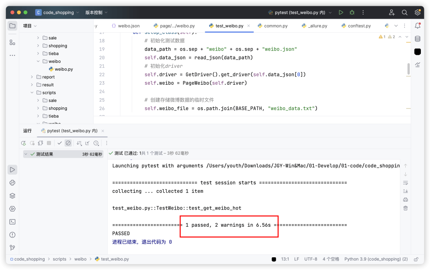Open the 项目 view dropdown
The height and width of the screenshot is (270, 430).
click(30, 26)
